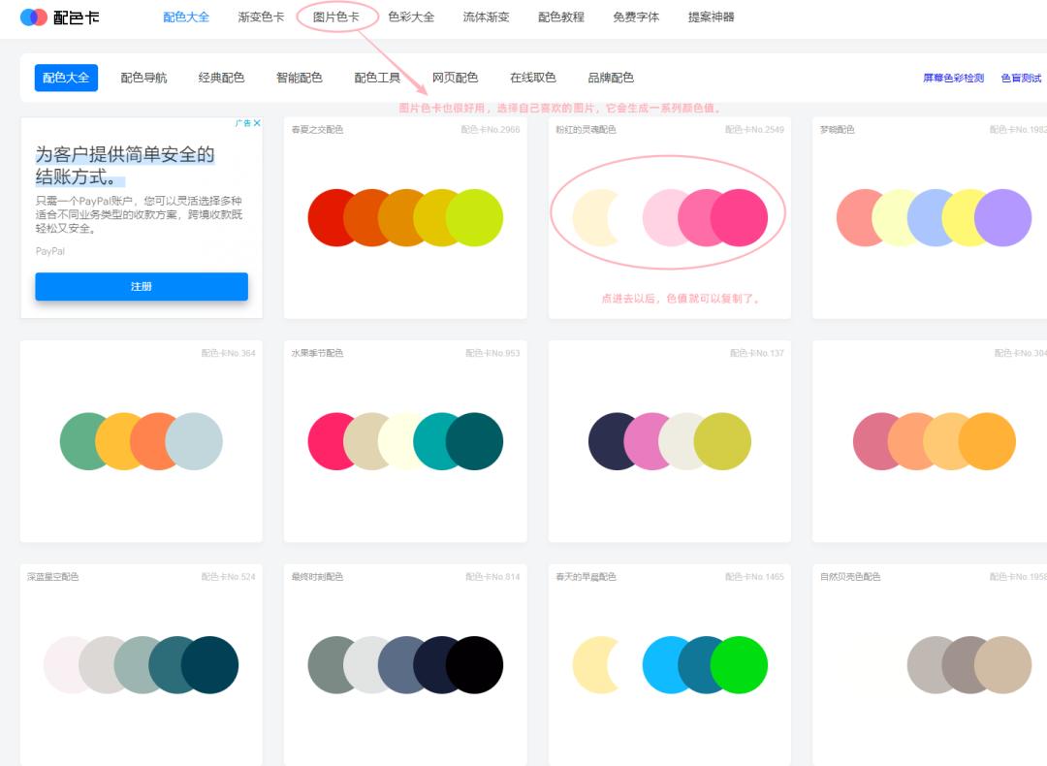The width and height of the screenshot is (1047, 766).
Task: Click the 品牌配色 category link
Action: click(x=612, y=78)
